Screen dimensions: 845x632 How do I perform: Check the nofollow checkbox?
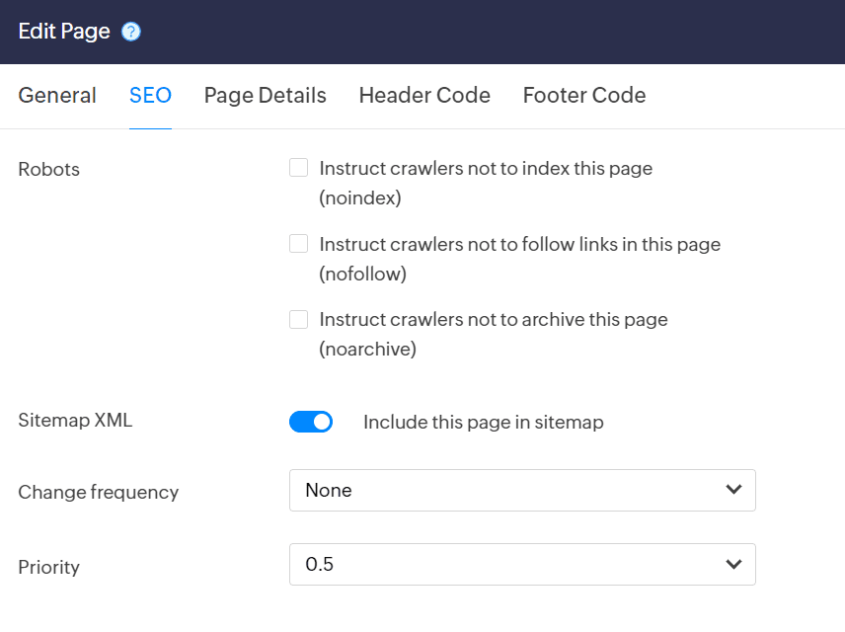[298, 243]
